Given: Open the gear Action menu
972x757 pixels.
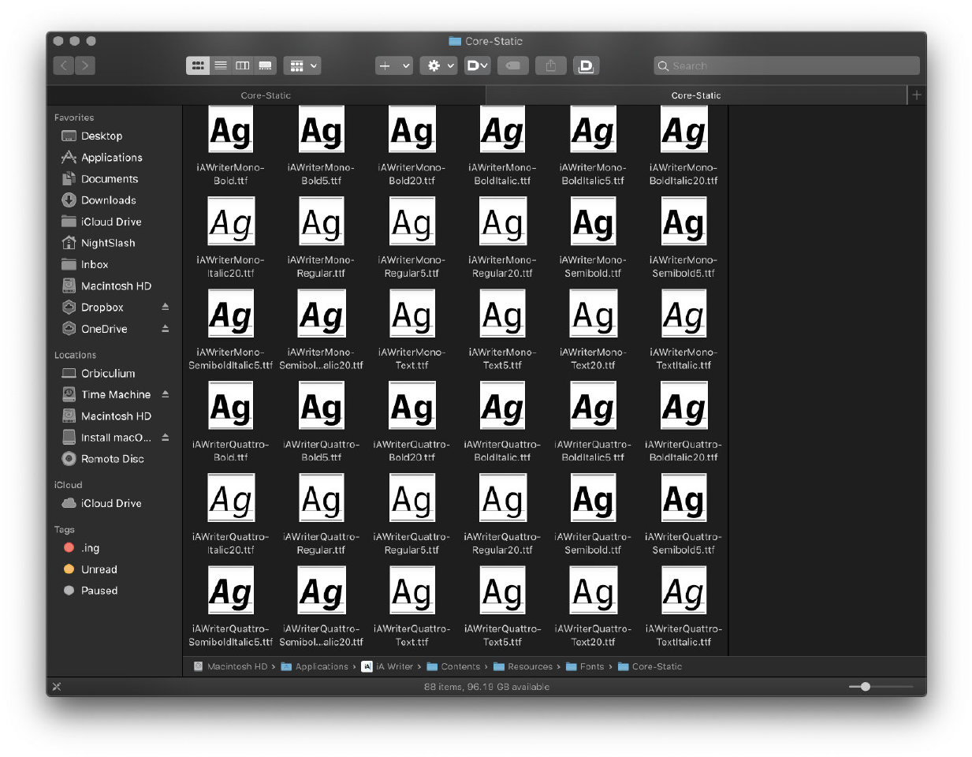Looking at the screenshot, I should coord(438,65).
